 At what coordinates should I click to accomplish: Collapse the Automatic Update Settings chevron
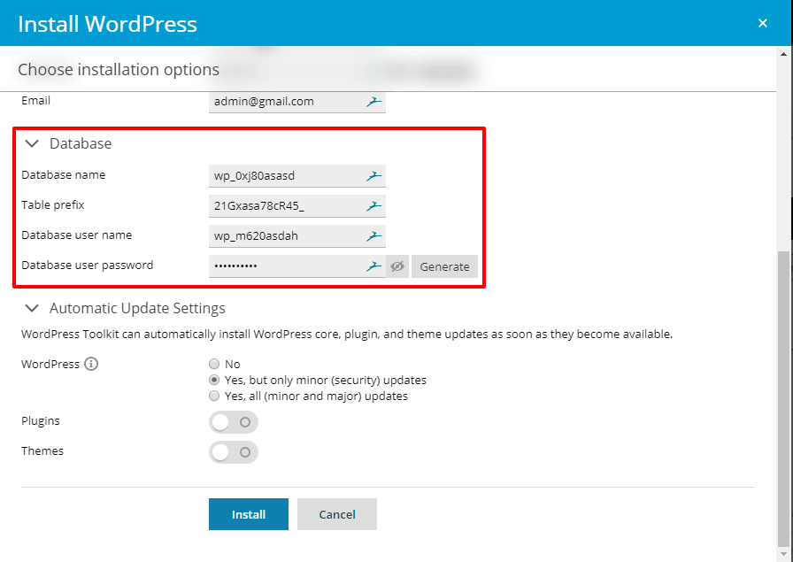pos(32,308)
